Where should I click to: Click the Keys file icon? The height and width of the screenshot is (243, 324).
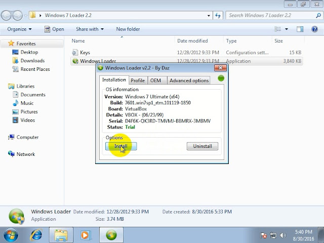click(75, 53)
